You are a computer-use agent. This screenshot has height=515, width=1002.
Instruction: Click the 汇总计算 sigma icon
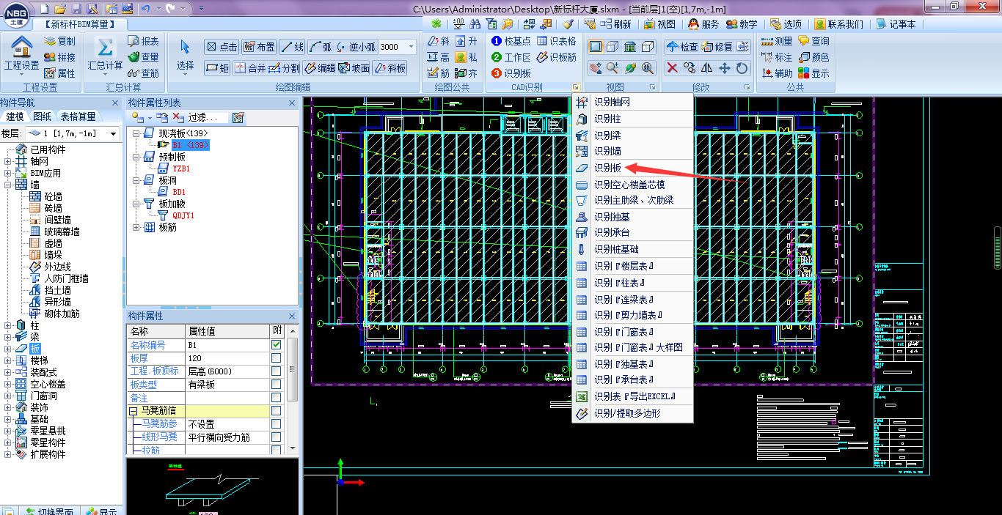(105, 48)
